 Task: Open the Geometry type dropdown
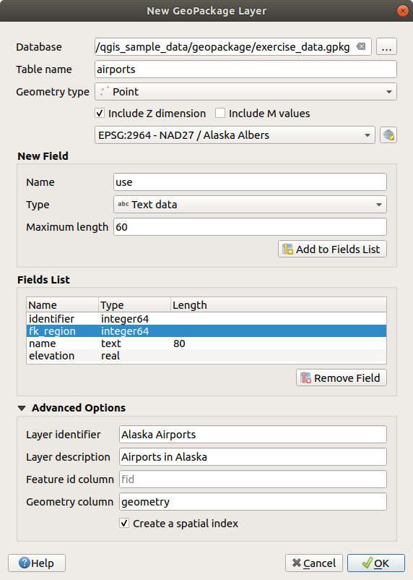click(245, 91)
